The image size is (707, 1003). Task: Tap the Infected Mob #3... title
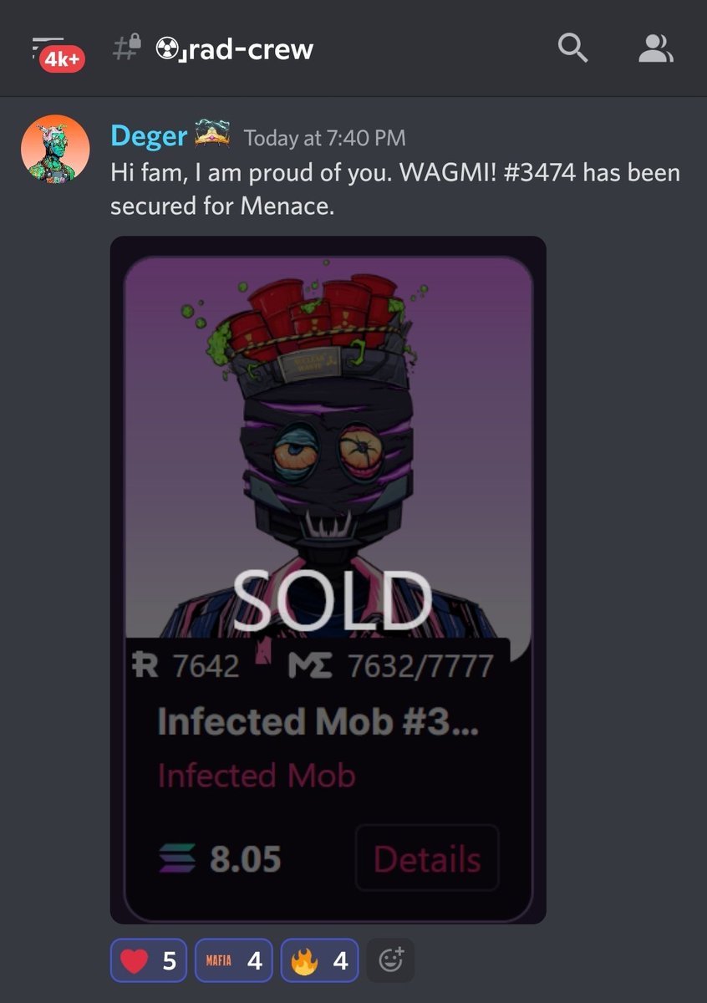pyautogui.click(x=318, y=721)
